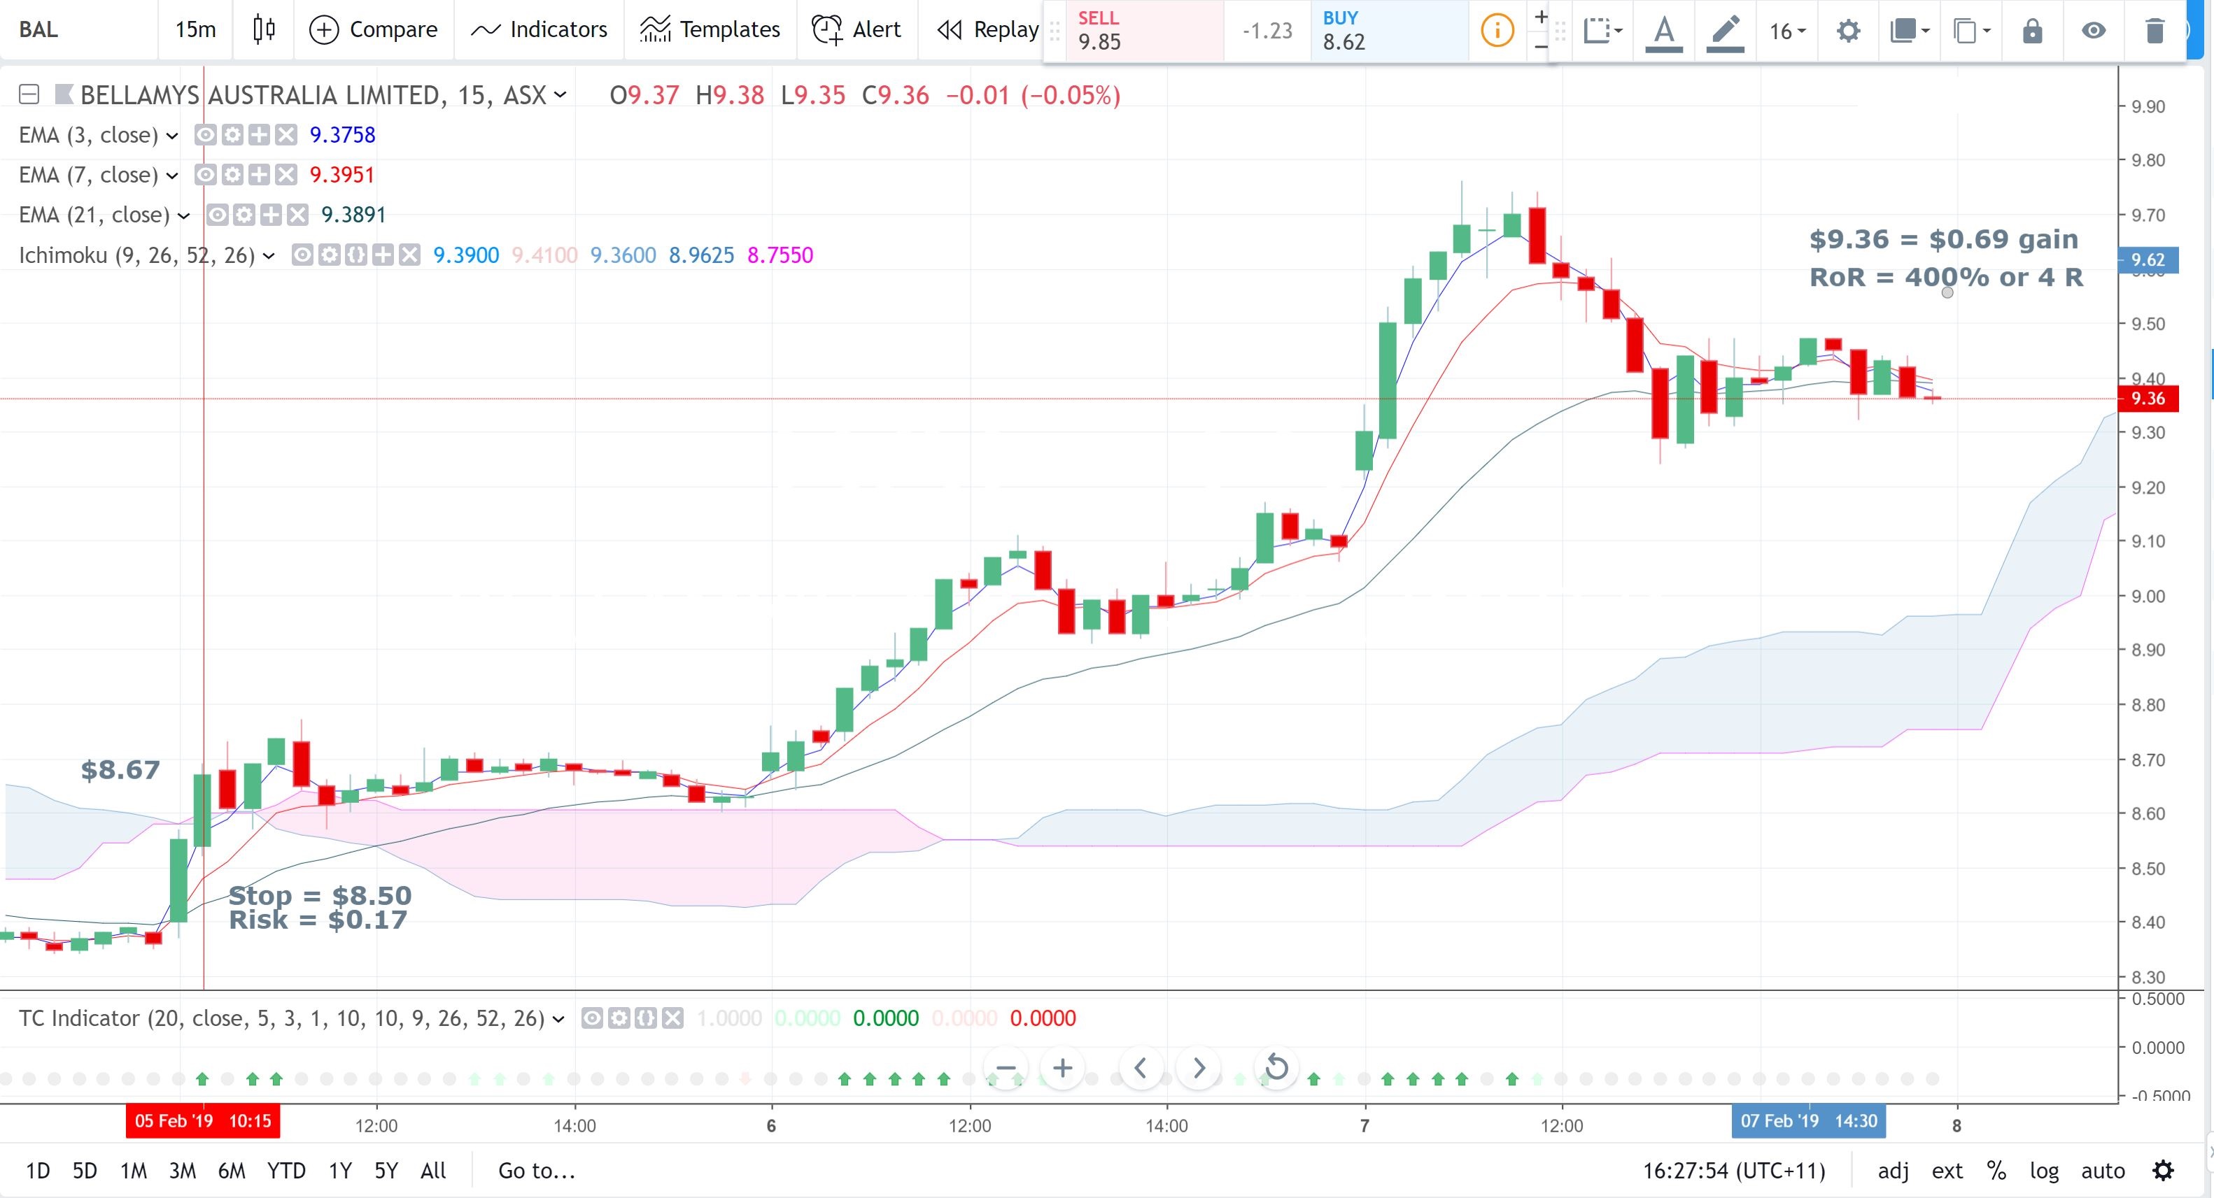The image size is (2214, 1198).
Task: Reset the chart view
Action: tap(1277, 1069)
